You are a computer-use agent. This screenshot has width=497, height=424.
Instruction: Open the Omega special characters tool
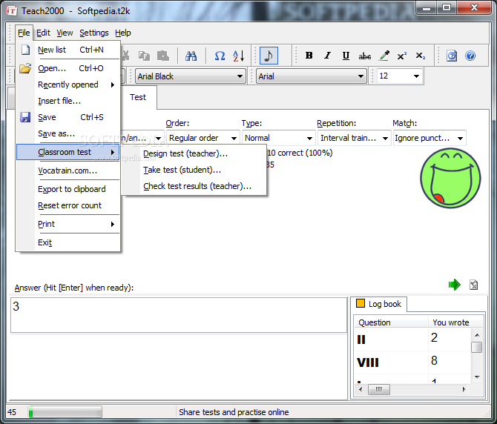[220, 56]
